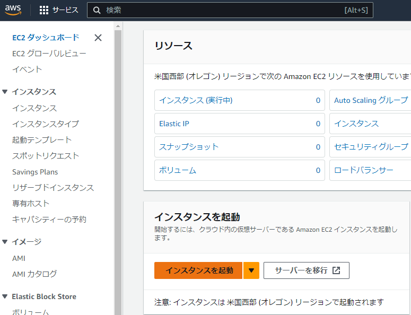The height and width of the screenshot is (315, 411).
Task: Open Elastic IP resource link
Action: coord(174,124)
